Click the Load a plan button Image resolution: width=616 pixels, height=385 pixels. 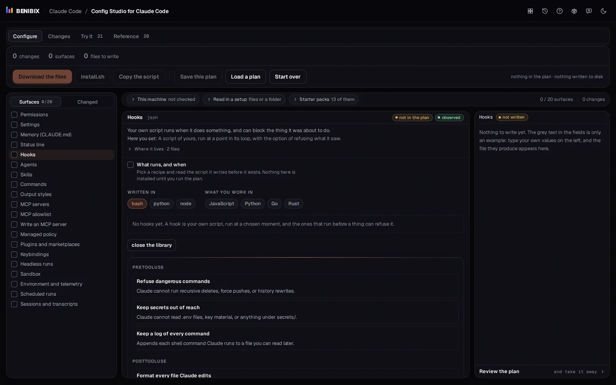click(x=246, y=77)
